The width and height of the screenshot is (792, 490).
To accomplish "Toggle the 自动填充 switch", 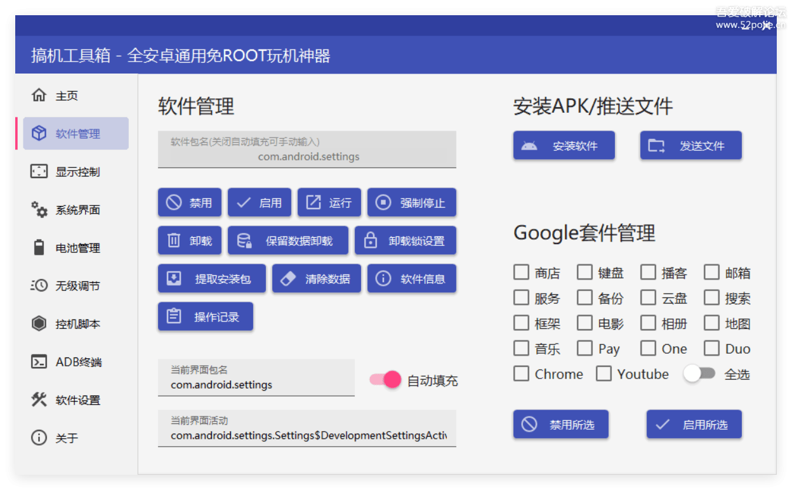I will (386, 380).
